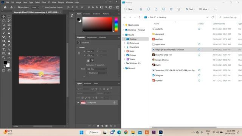Switch to the Swatches tab
242x136 pixels.
pyautogui.click(x=87, y=14)
